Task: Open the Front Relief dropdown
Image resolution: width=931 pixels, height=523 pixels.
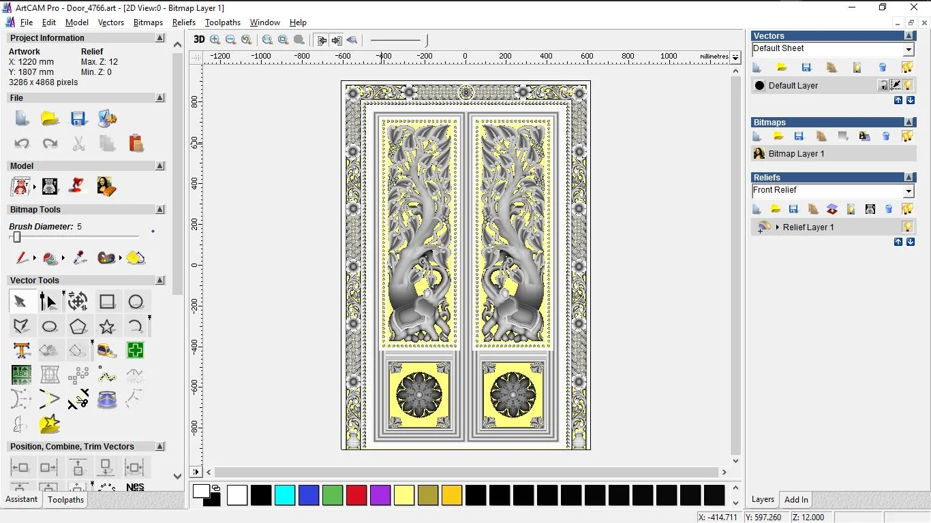Action: [x=908, y=191]
